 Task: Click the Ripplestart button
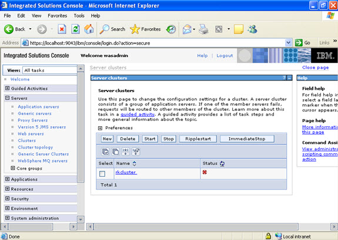click(x=198, y=139)
